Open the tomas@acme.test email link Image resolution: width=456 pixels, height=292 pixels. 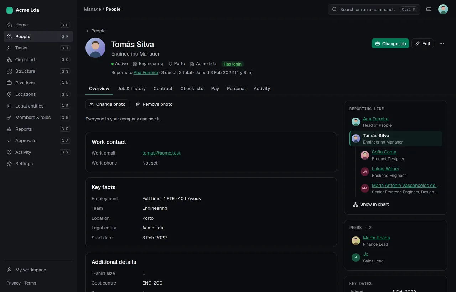coord(161,153)
